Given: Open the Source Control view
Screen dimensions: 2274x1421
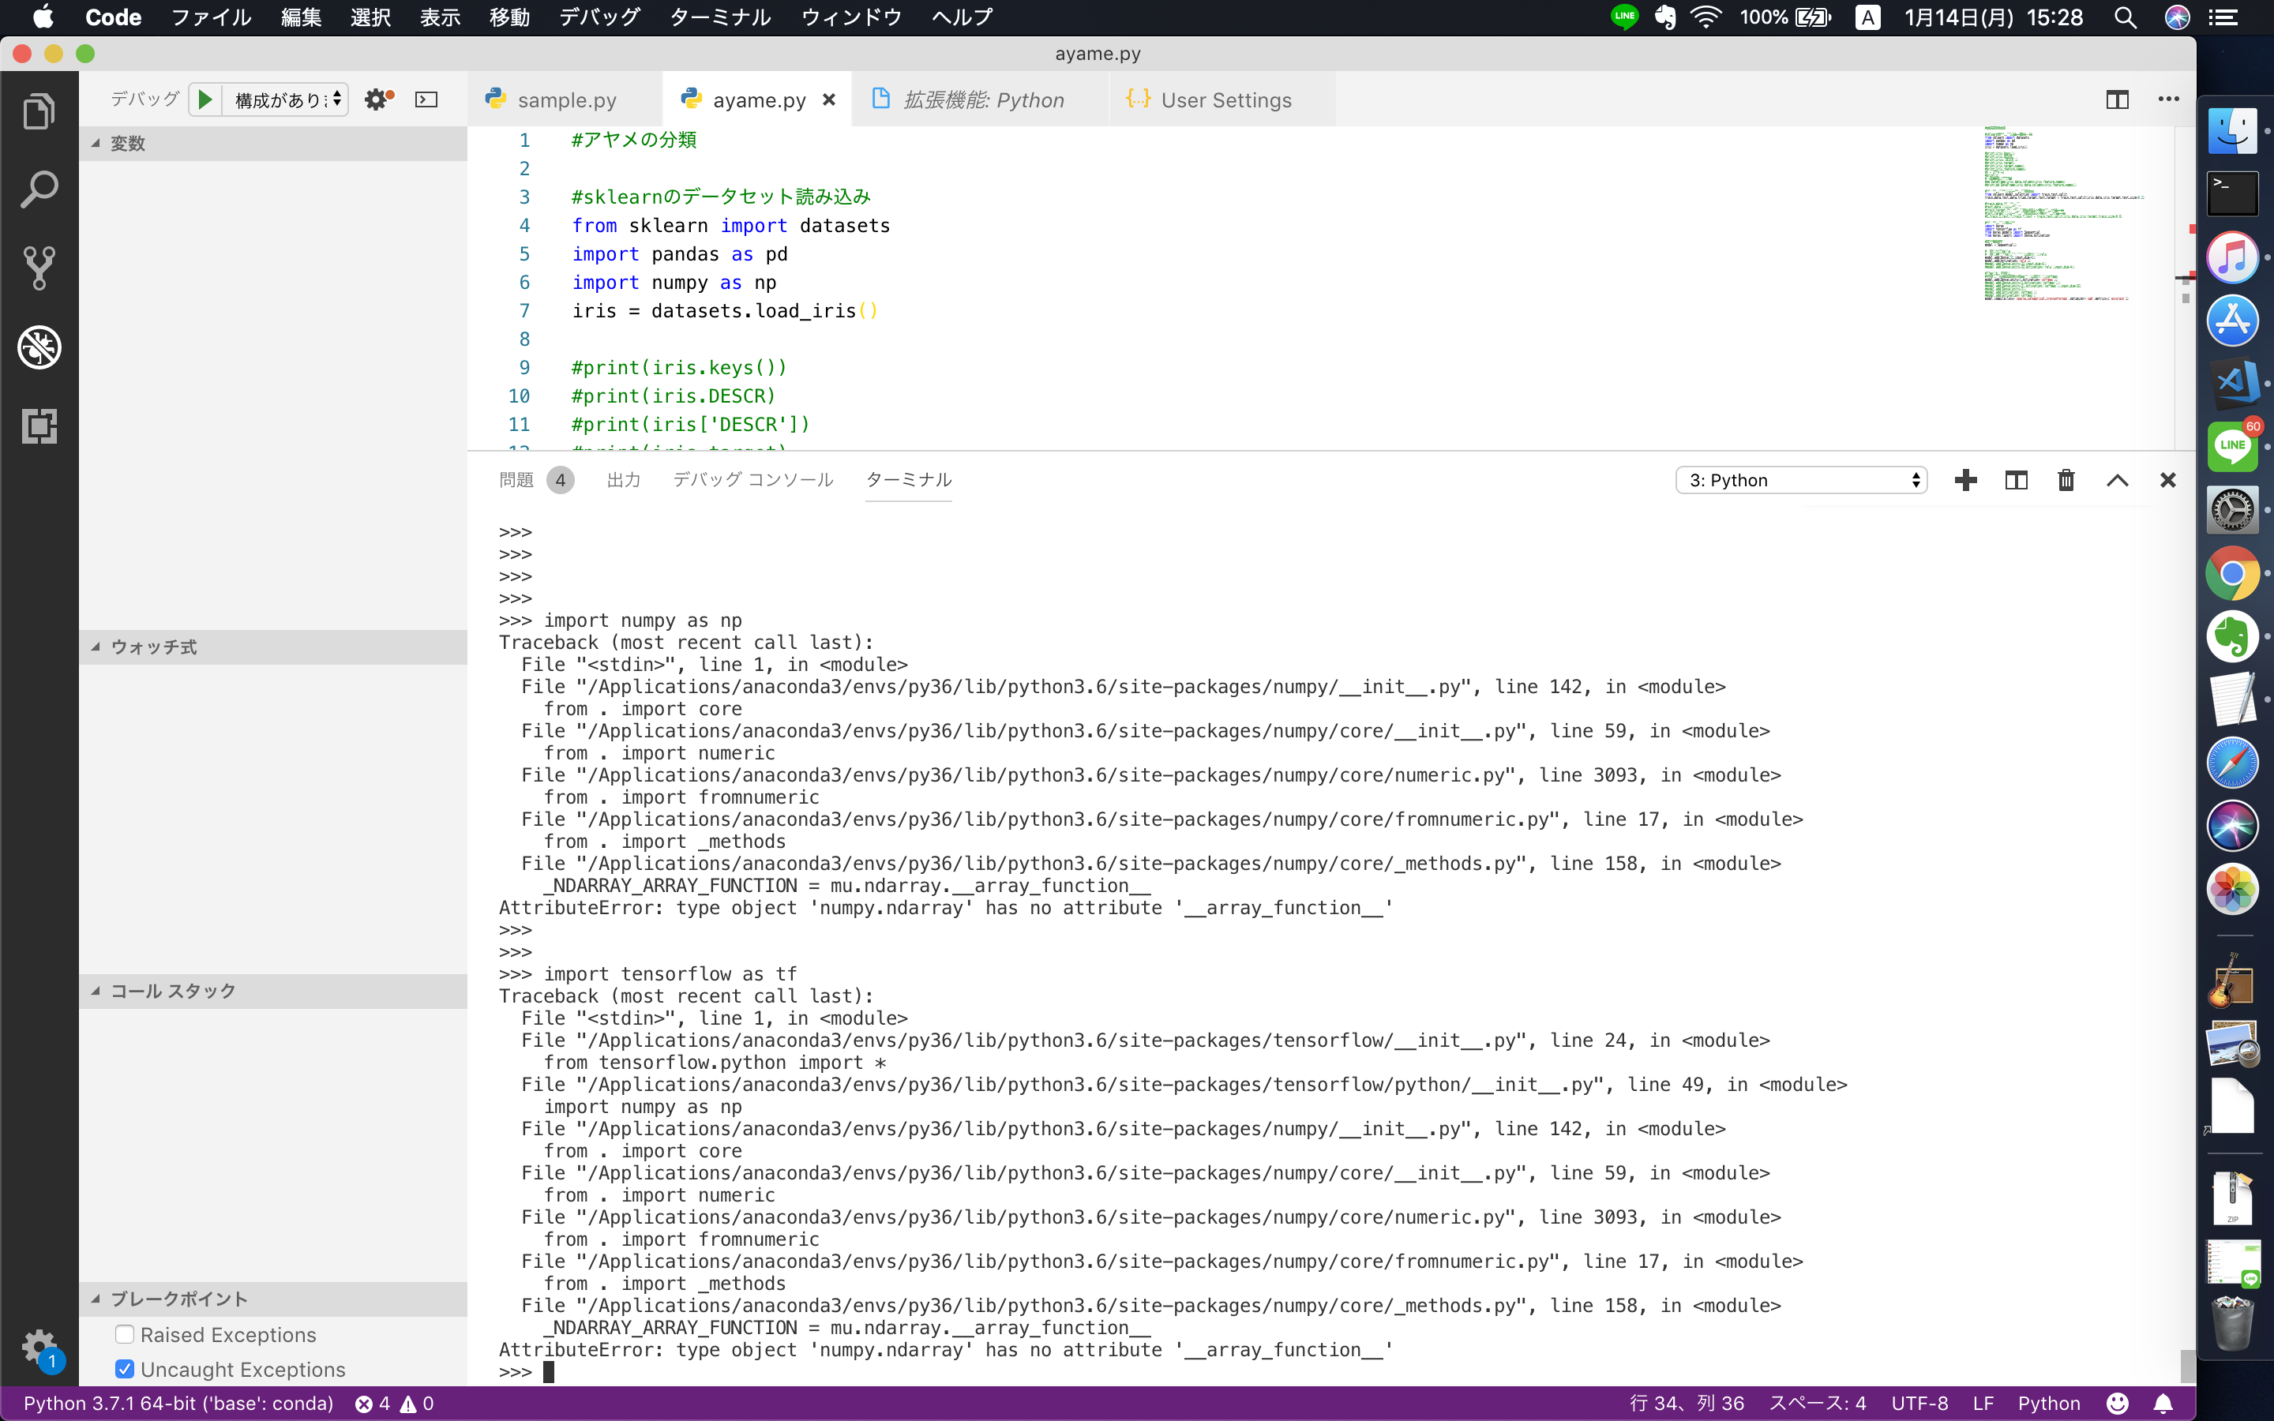Looking at the screenshot, I should pyautogui.click(x=39, y=268).
